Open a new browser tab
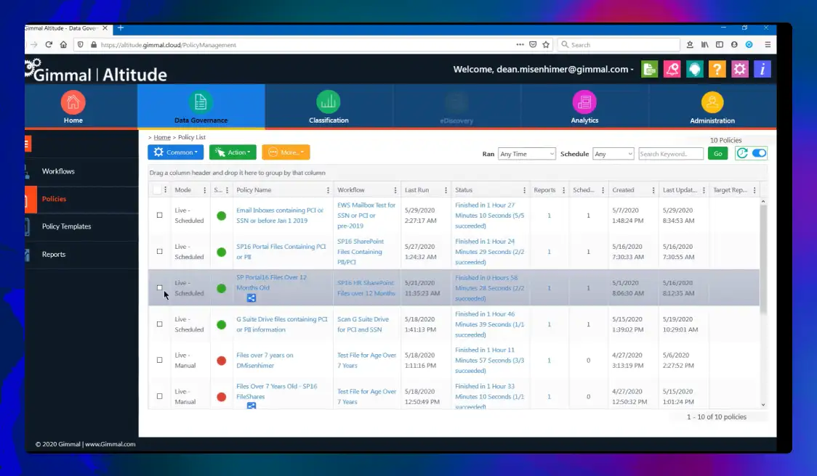Viewport: 817px width, 476px height. point(121,28)
